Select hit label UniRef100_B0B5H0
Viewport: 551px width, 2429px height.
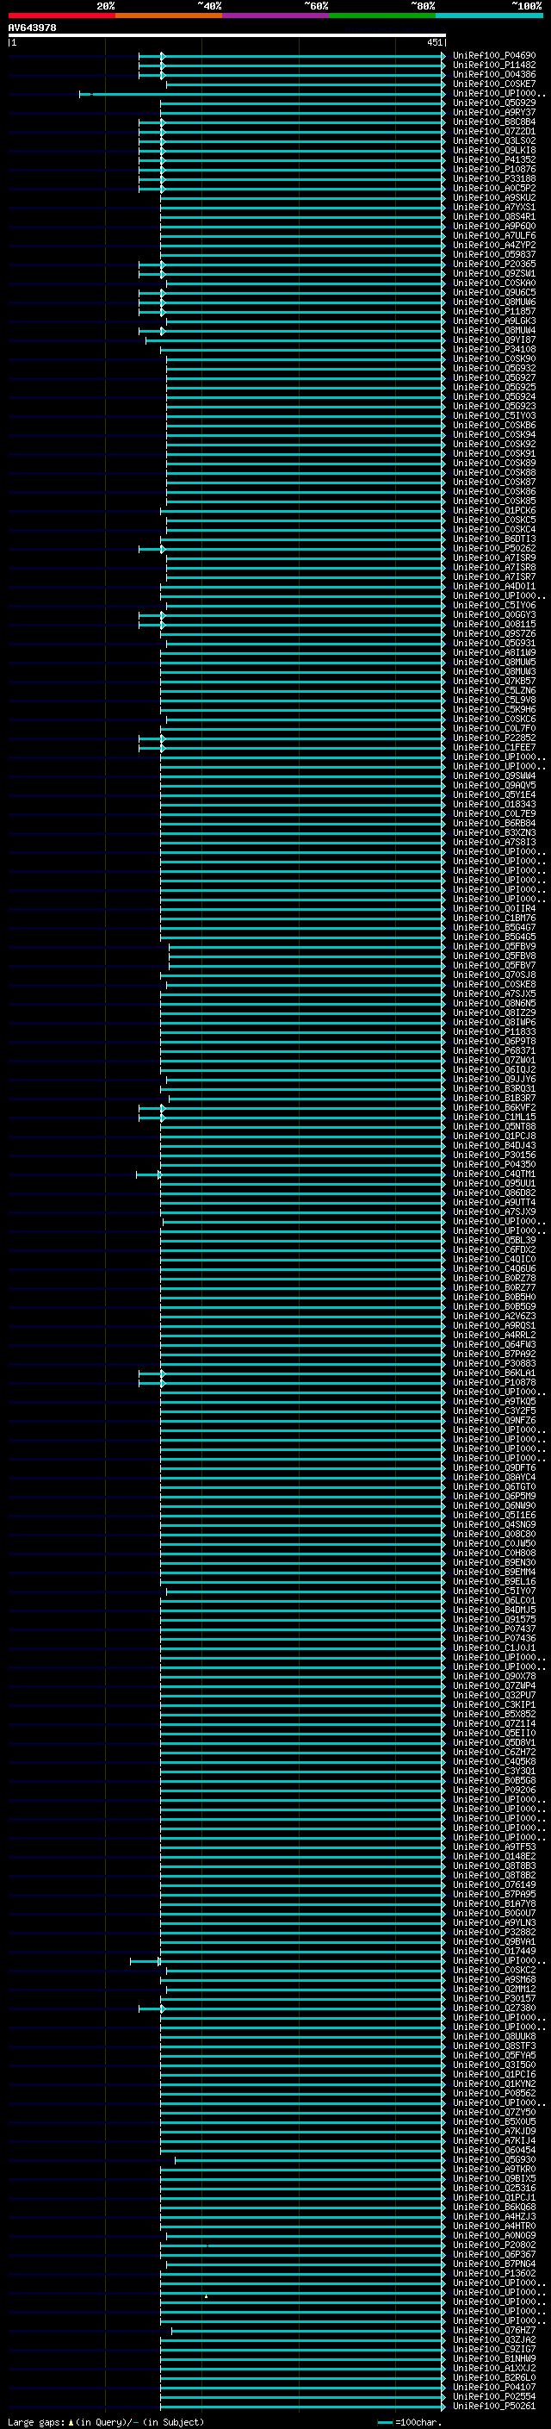[x=494, y=1298]
